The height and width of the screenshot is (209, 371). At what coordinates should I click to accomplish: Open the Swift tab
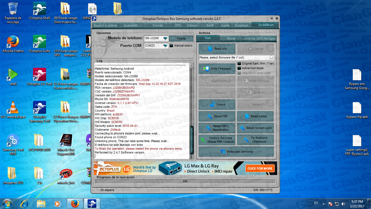[210, 25]
